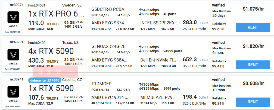
Task: Click vast.ai logo on the Czechia listing
Action: click(x=13, y=92)
